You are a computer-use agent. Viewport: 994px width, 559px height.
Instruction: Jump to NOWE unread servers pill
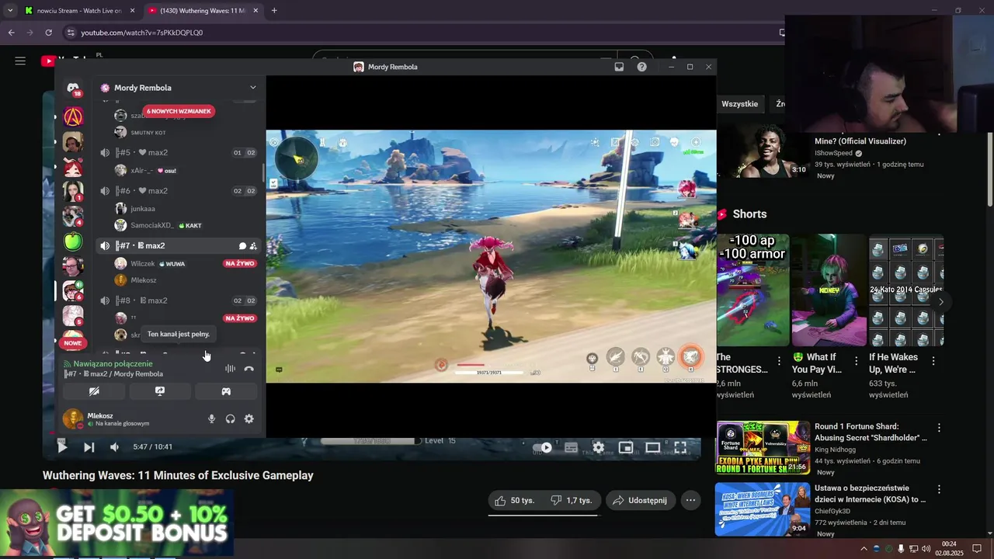(73, 343)
